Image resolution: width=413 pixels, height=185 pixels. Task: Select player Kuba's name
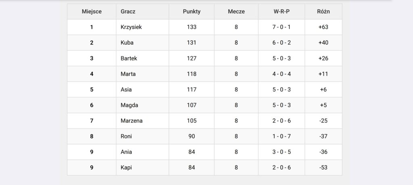click(x=127, y=43)
